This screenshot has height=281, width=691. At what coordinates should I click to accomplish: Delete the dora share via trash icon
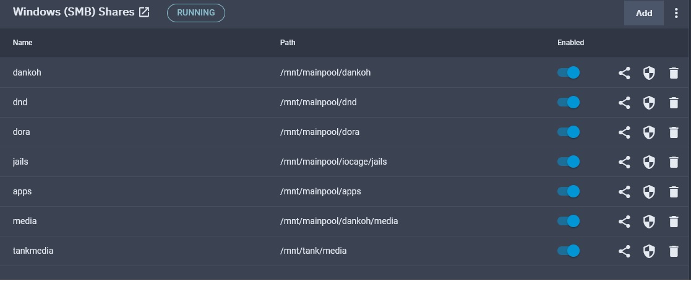(x=674, y=132)
